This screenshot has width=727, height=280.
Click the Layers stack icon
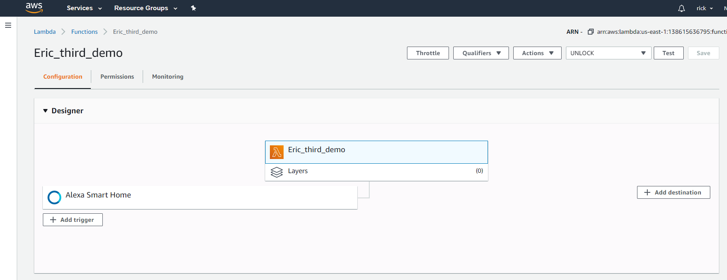point(277,172)
